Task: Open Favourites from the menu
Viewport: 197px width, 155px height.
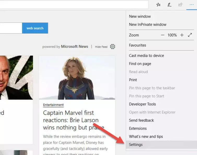Action: (161, 45)
